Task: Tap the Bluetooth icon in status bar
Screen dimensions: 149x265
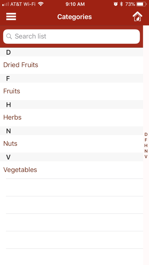Action: coord(121,4)
